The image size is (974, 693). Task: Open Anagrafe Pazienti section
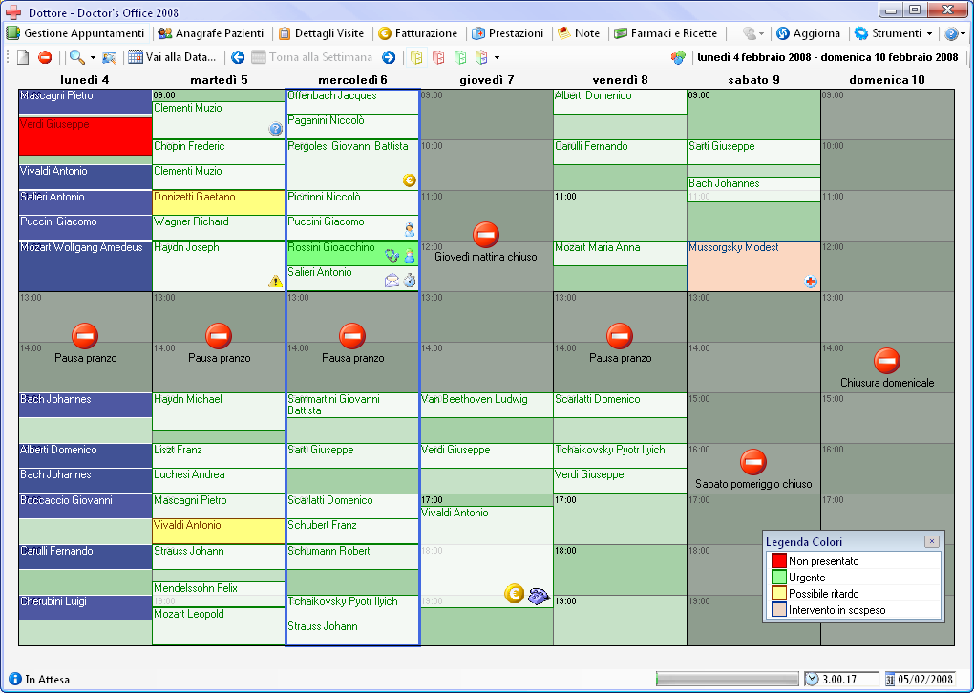point(211,33)
